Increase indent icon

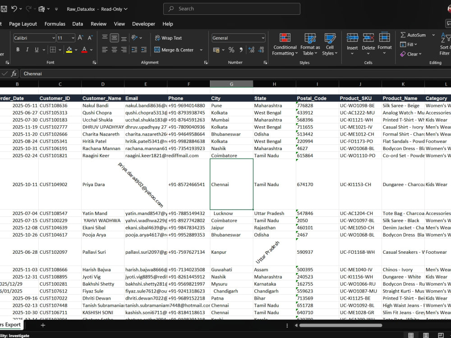144,50
